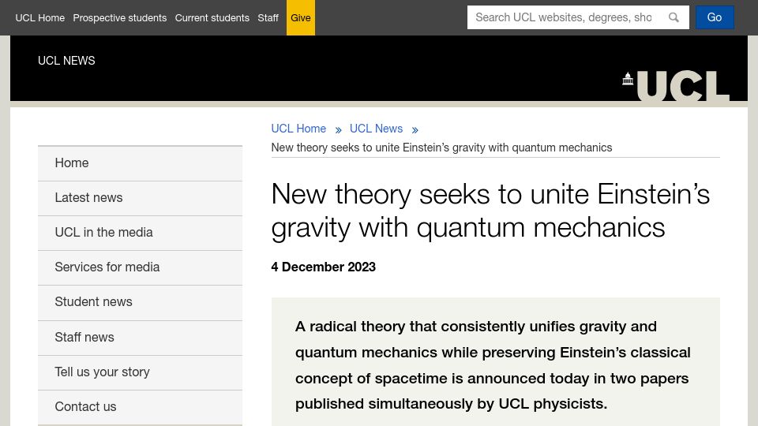Open the Staff top link
Viewport: 758px width, 426px height.
point(268,18)
